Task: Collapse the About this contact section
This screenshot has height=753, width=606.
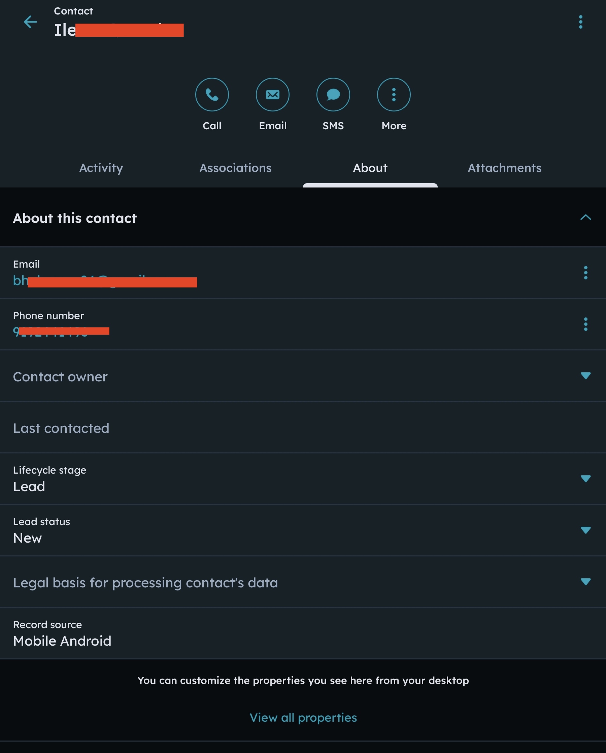Action: 585,217
